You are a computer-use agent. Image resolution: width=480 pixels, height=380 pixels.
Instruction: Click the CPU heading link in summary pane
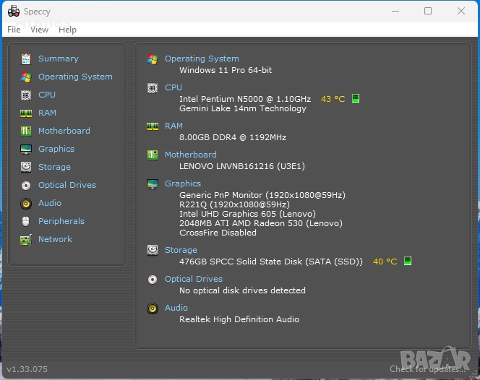pos(173,87)
